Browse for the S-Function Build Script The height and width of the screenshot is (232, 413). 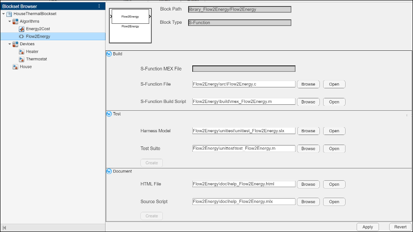click(308, 102)
